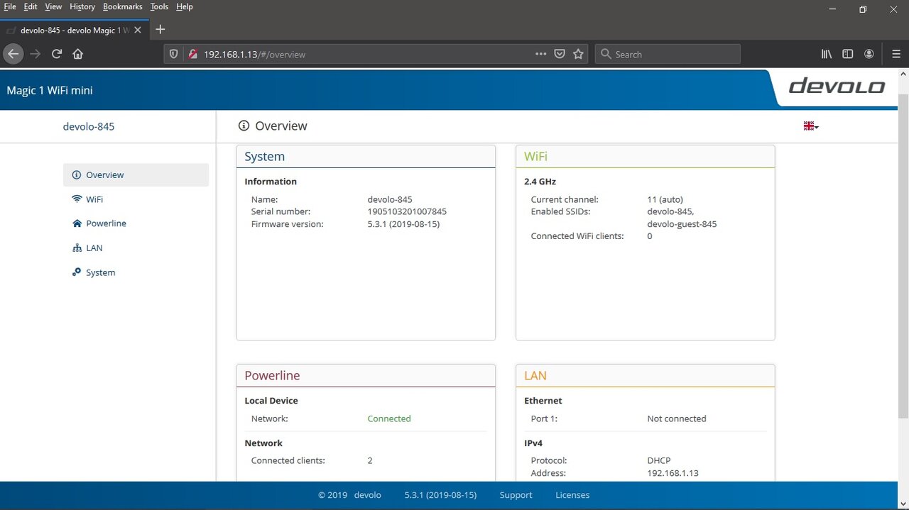Click the green Connected status text
This screenshot has width=909, height=510.
coord(389,418)
